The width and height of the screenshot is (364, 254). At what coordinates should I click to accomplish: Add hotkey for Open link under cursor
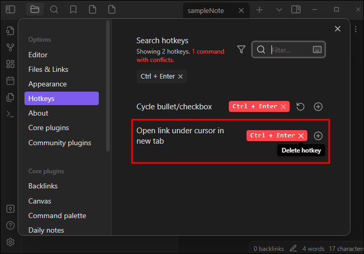(x=318, y=136)
